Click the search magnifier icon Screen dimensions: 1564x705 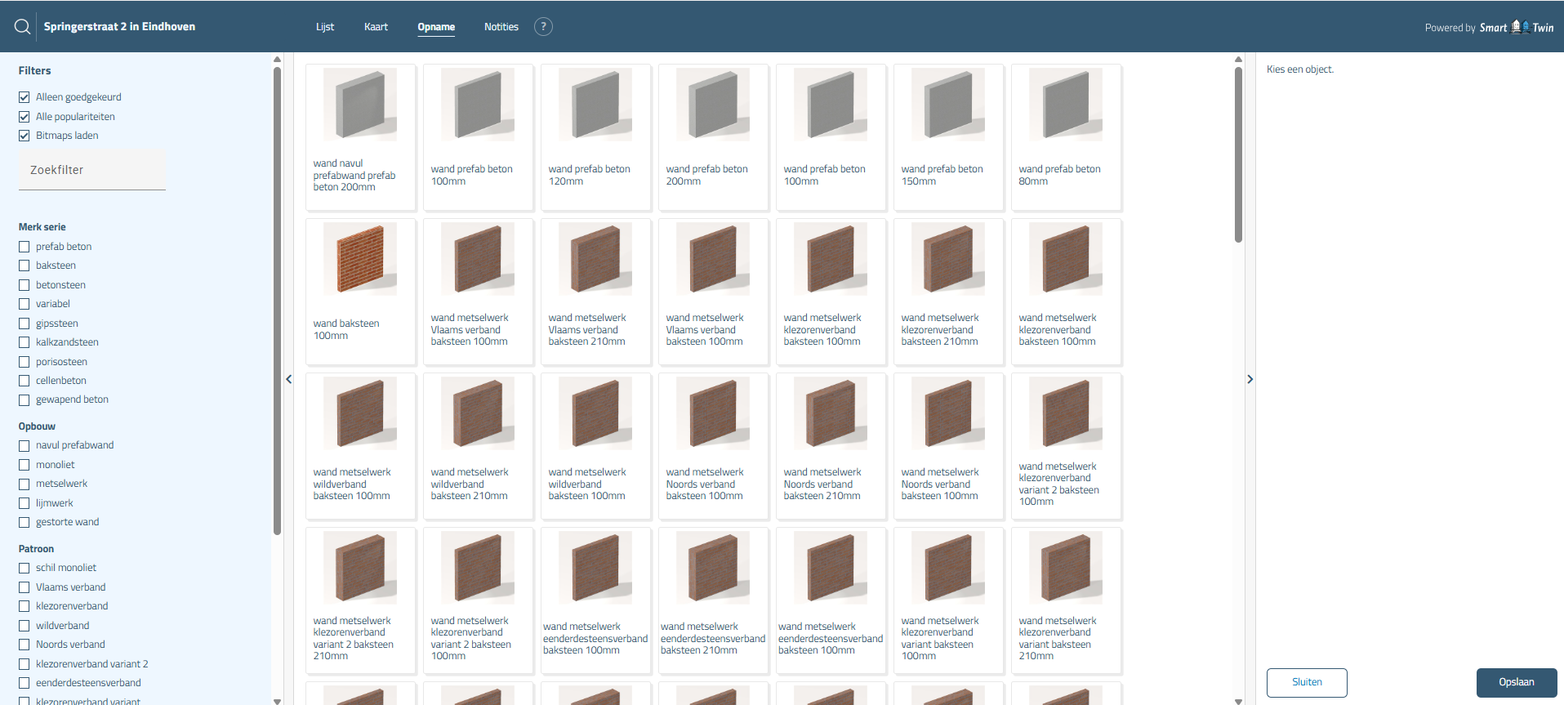point(22,27)
